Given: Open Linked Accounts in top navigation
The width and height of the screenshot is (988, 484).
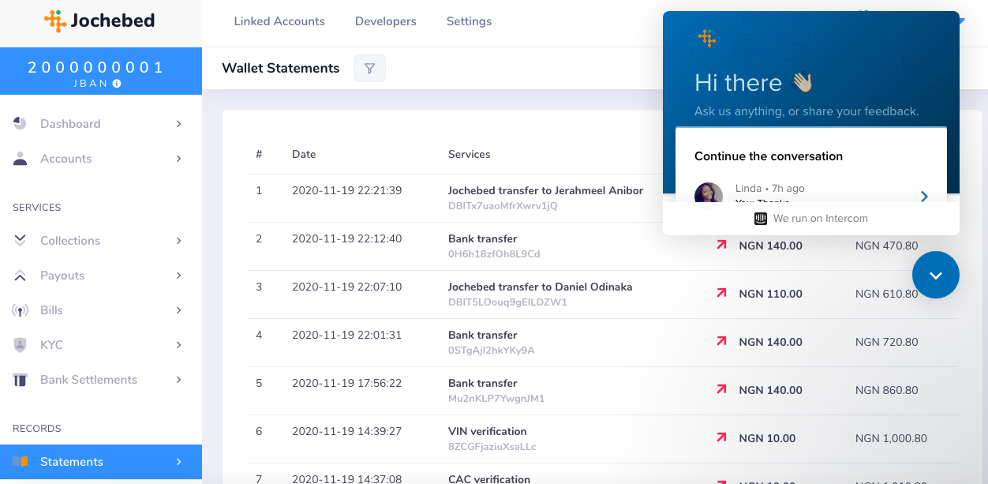Looking at the screenshot, I should [279, 21].
